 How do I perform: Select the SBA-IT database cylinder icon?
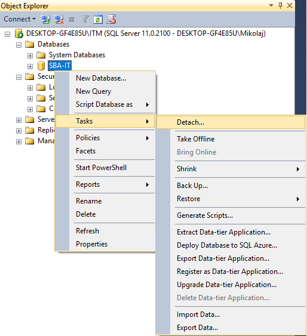click(x=41, y=66)
